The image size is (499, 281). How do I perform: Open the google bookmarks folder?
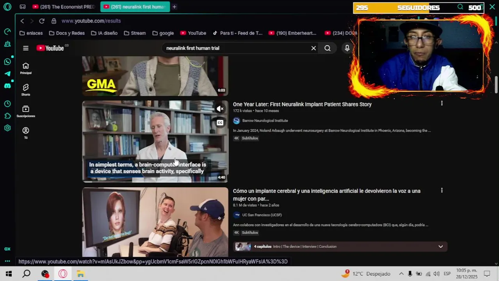(x=163, y=33)
